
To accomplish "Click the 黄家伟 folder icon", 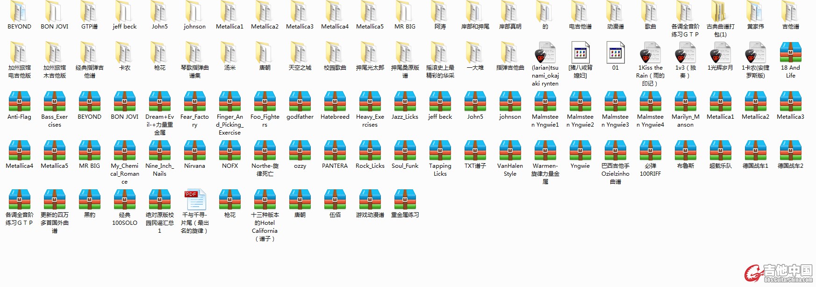I will [755, 11].
